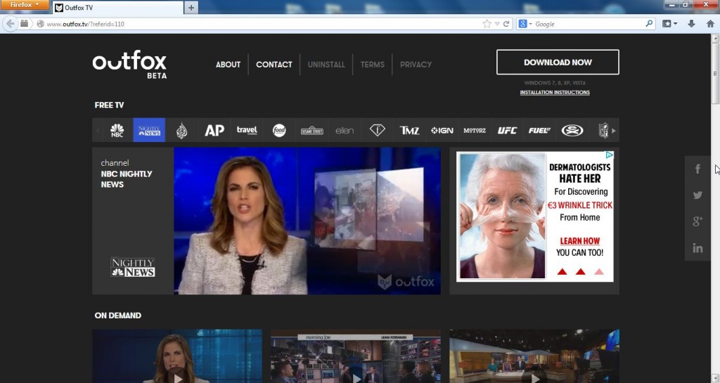Open the Contact menu item
This screenshot has height=383, width=720.
[274, 65]
